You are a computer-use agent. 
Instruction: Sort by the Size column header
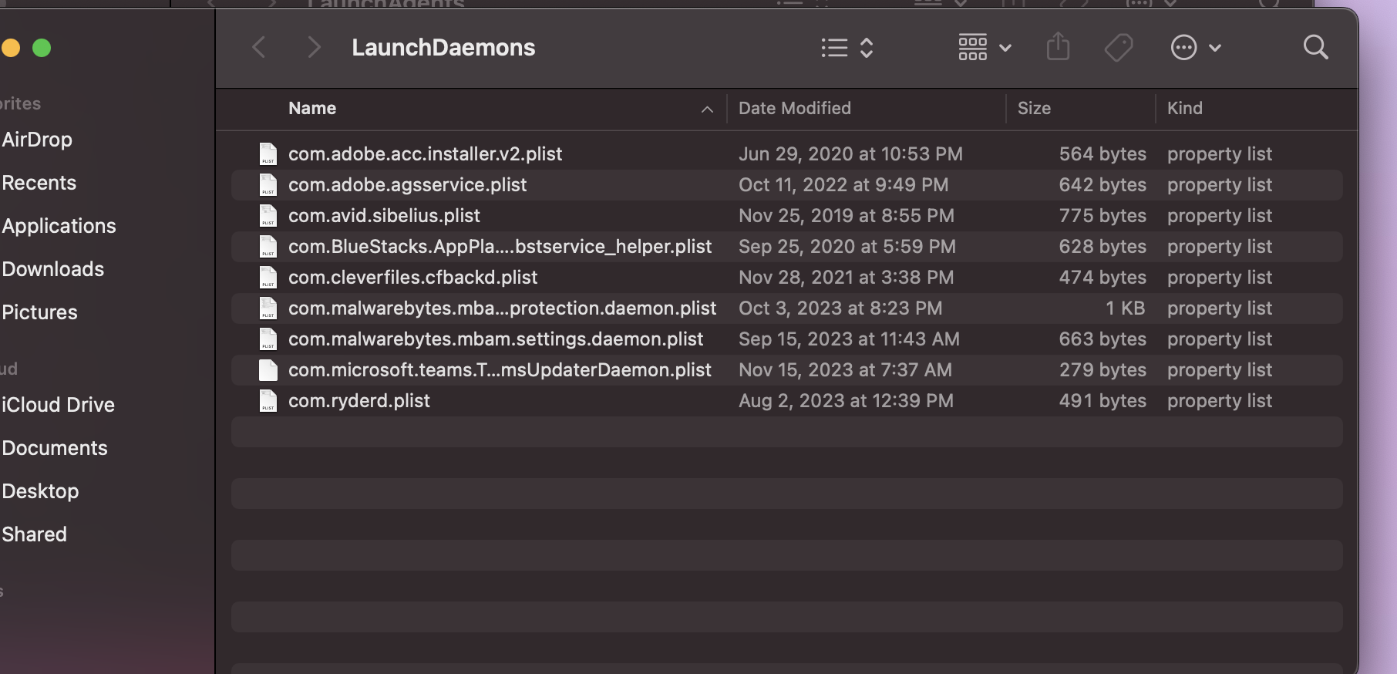coord(1034,109)
